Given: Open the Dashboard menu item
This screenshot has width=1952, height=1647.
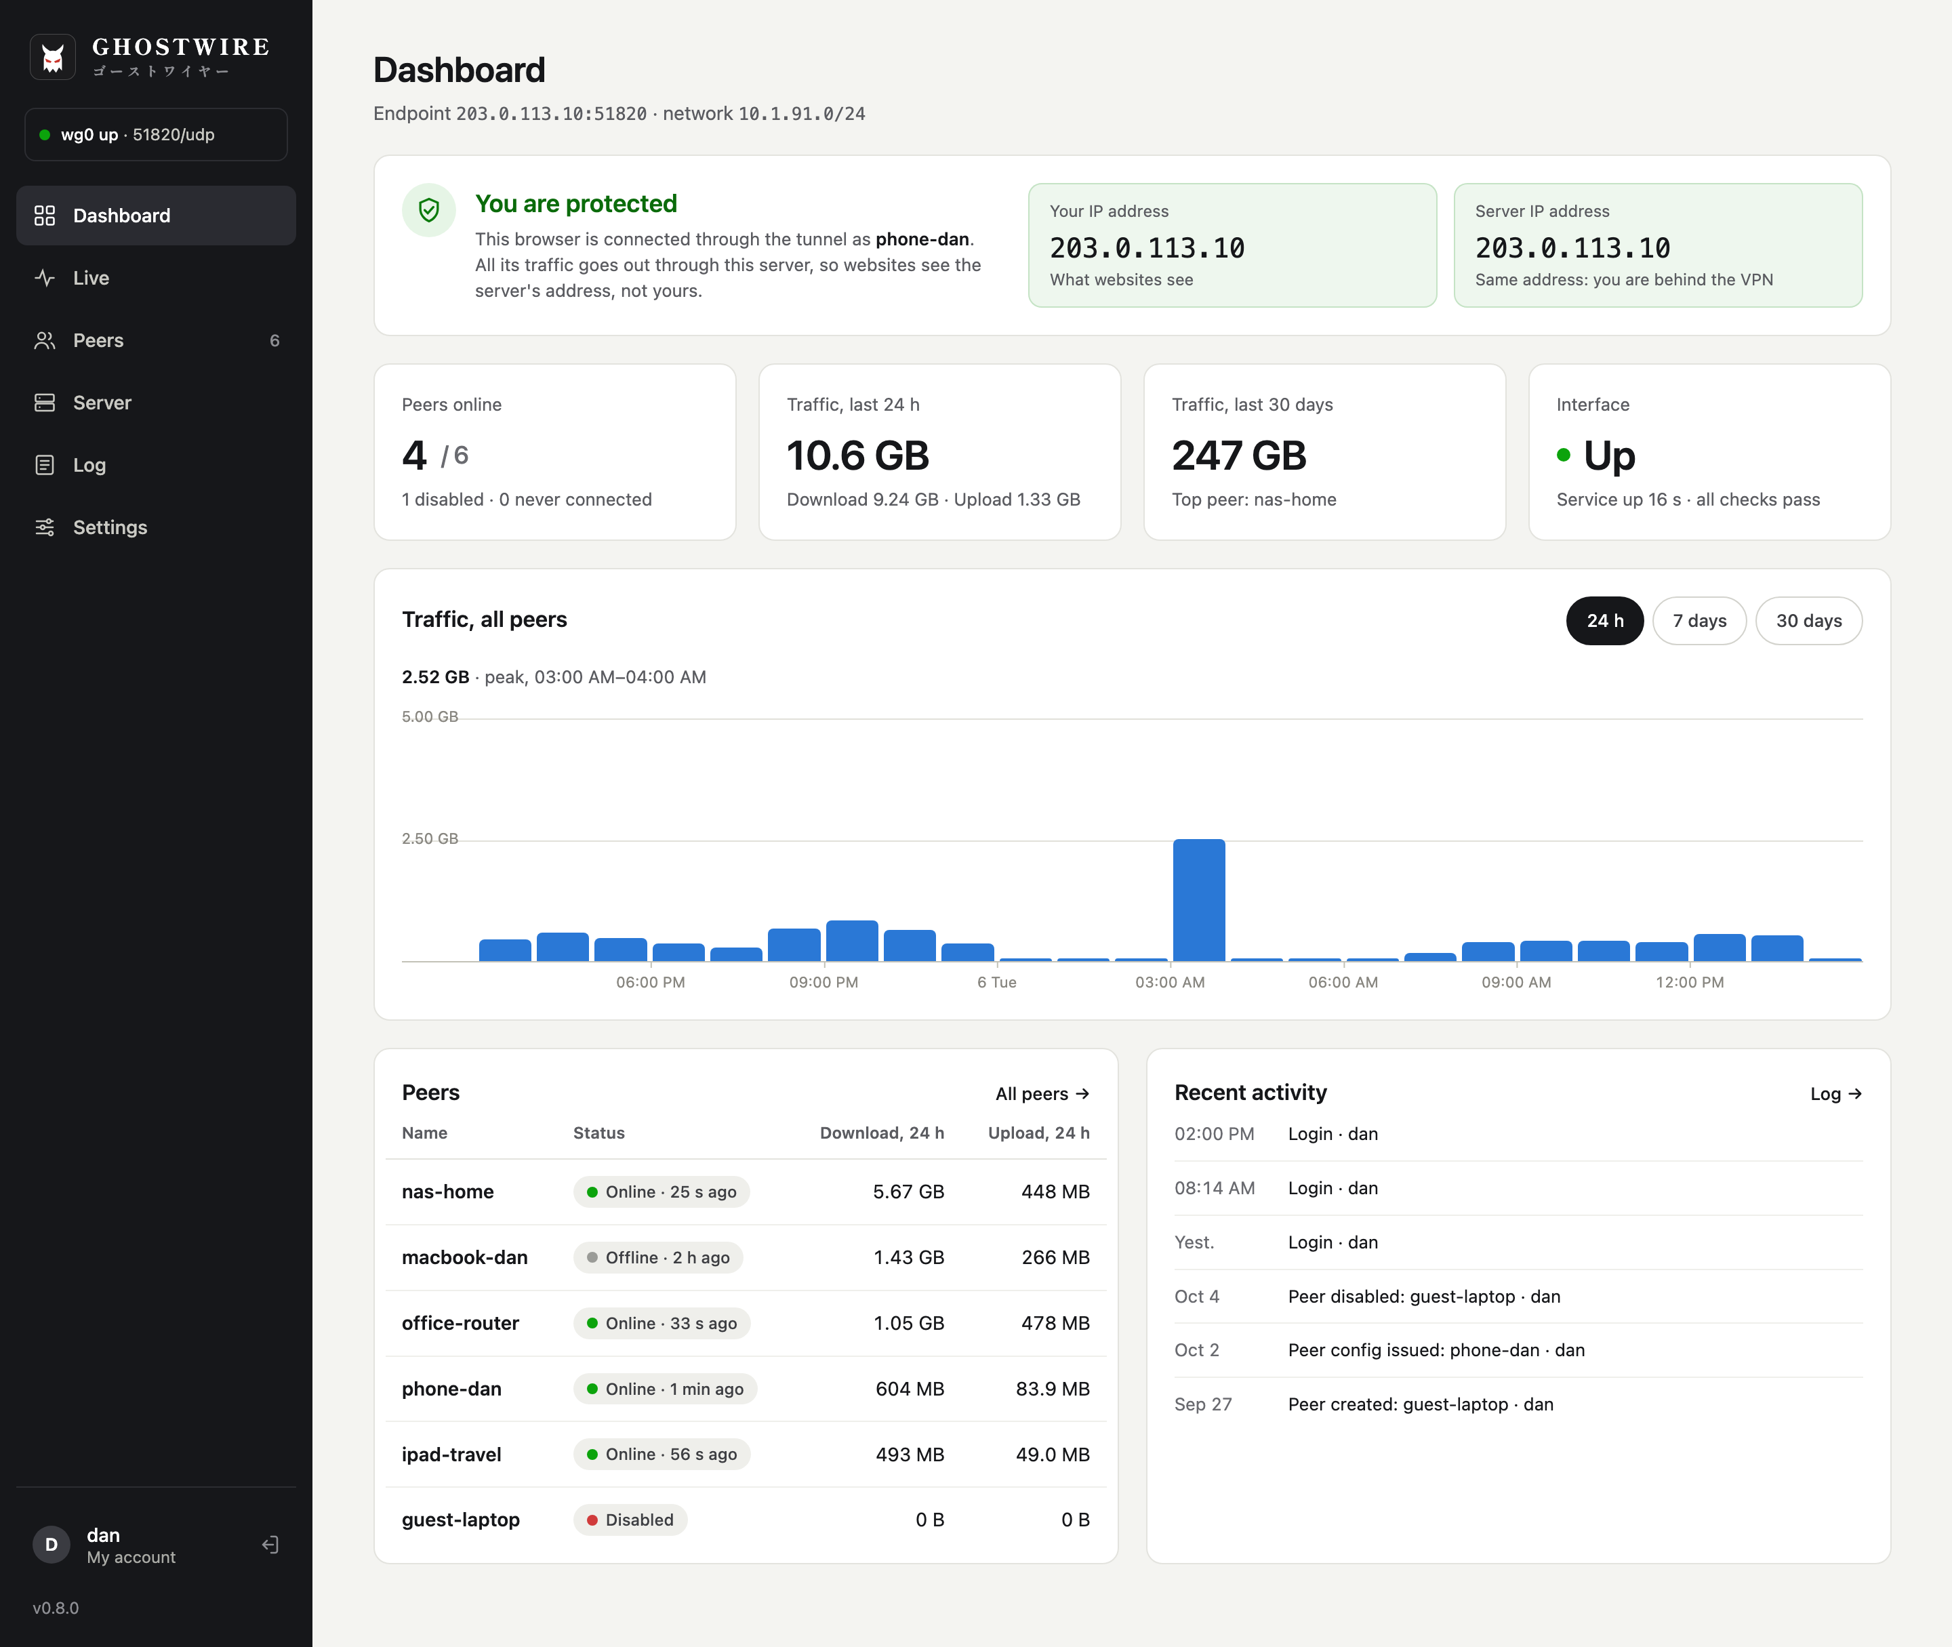Looking at the screenshot, I should click(156, 216).
